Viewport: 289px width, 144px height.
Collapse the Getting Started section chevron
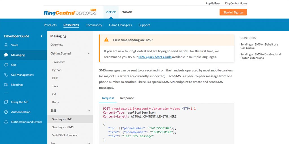tap(89, 53)
